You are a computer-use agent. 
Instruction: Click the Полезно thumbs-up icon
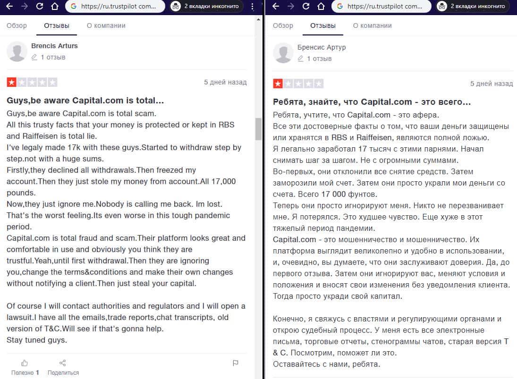point(25,363)
